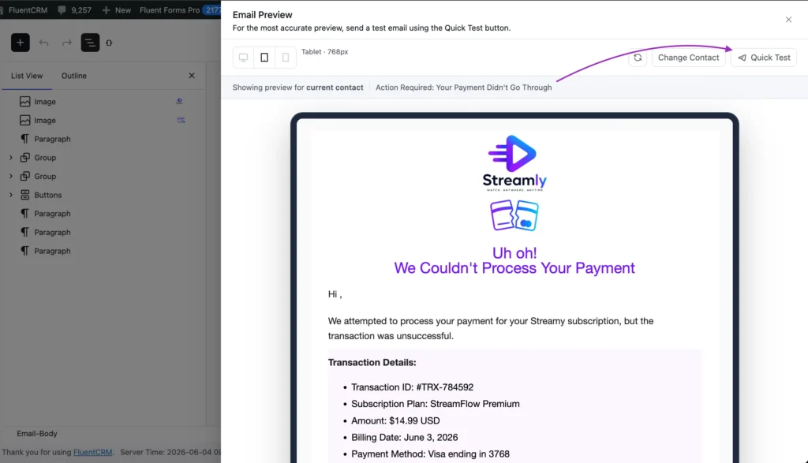Viewport: 808px width, 463px height.
Task: Select the tablet preview device icon
Action: point(264,58)
